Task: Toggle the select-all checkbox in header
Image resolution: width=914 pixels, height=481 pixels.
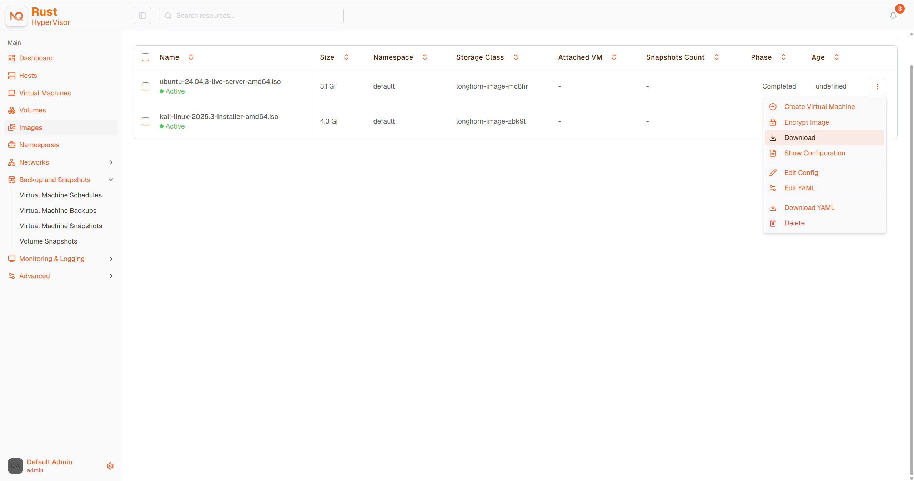Action: coord(146,57)
